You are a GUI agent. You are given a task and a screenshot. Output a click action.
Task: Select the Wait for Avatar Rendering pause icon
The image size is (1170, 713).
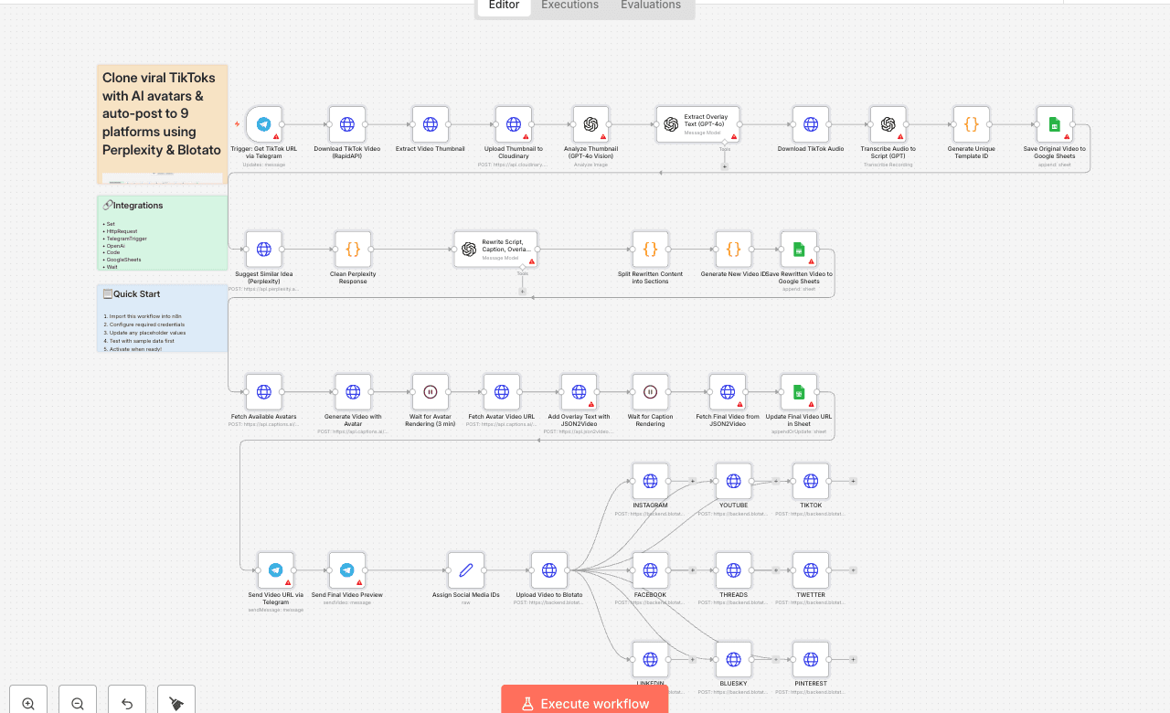click(429, 391)
